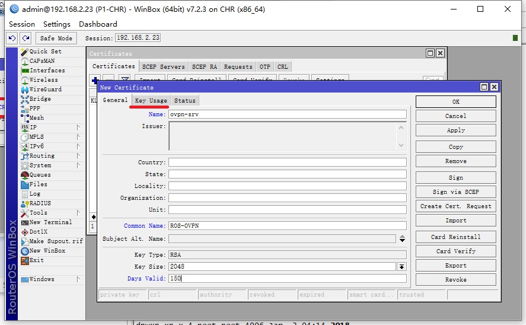The width and height of the screenshot is (526, 325).
Task: Expand the Subject Alt. Name field arrows
Action: point(402,238)
